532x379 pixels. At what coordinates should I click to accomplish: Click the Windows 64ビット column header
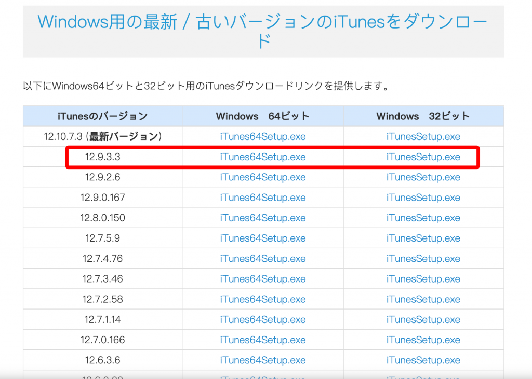point(263,116)
